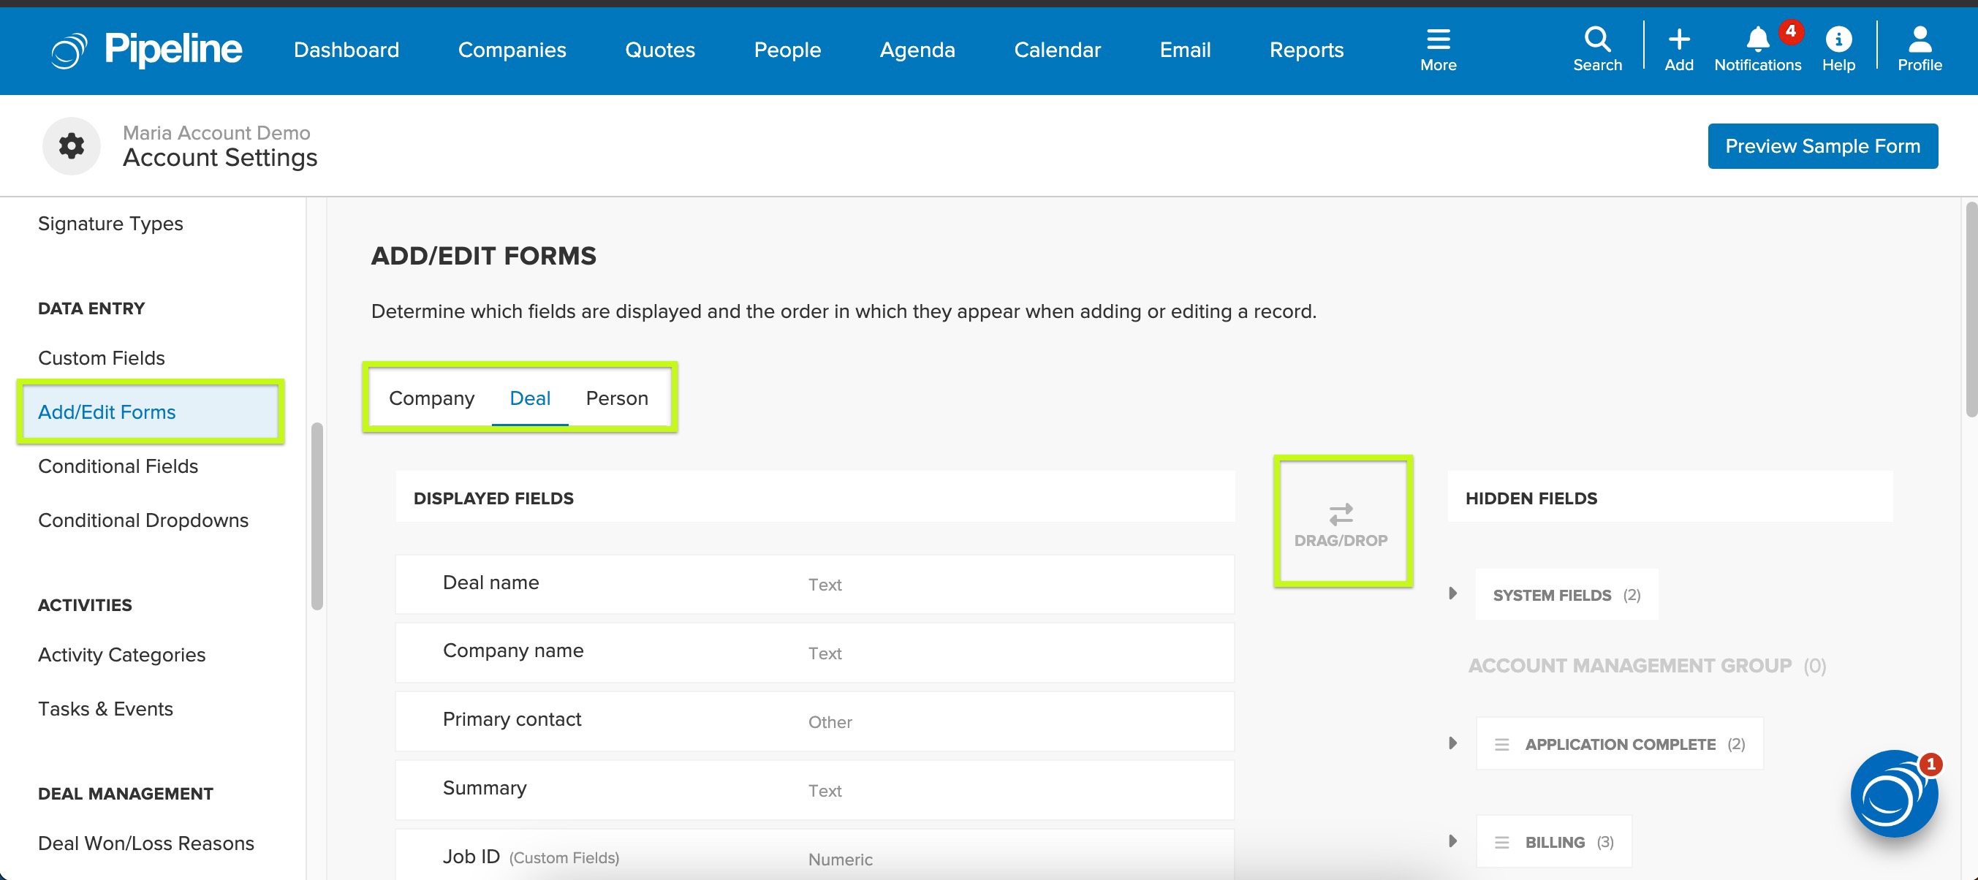Switch to the Person forms tab
The height and width of the screenshot is (880, 1978).
[x=617, y=398]
